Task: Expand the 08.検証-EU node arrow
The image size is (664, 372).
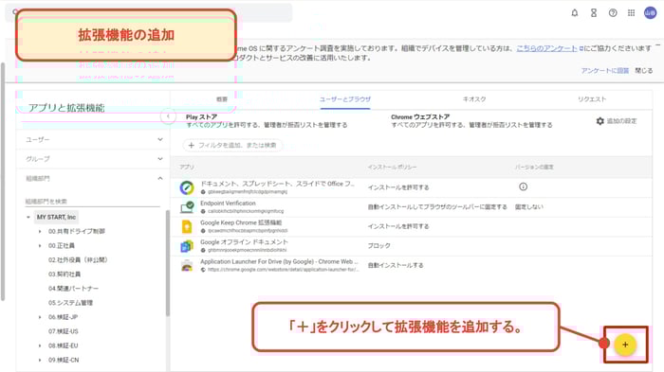Action: coord(40,345)
